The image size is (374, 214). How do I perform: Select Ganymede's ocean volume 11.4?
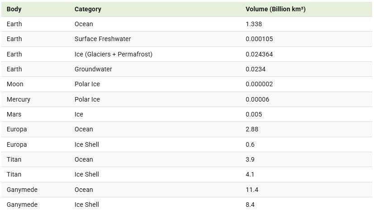coord(252,190)
